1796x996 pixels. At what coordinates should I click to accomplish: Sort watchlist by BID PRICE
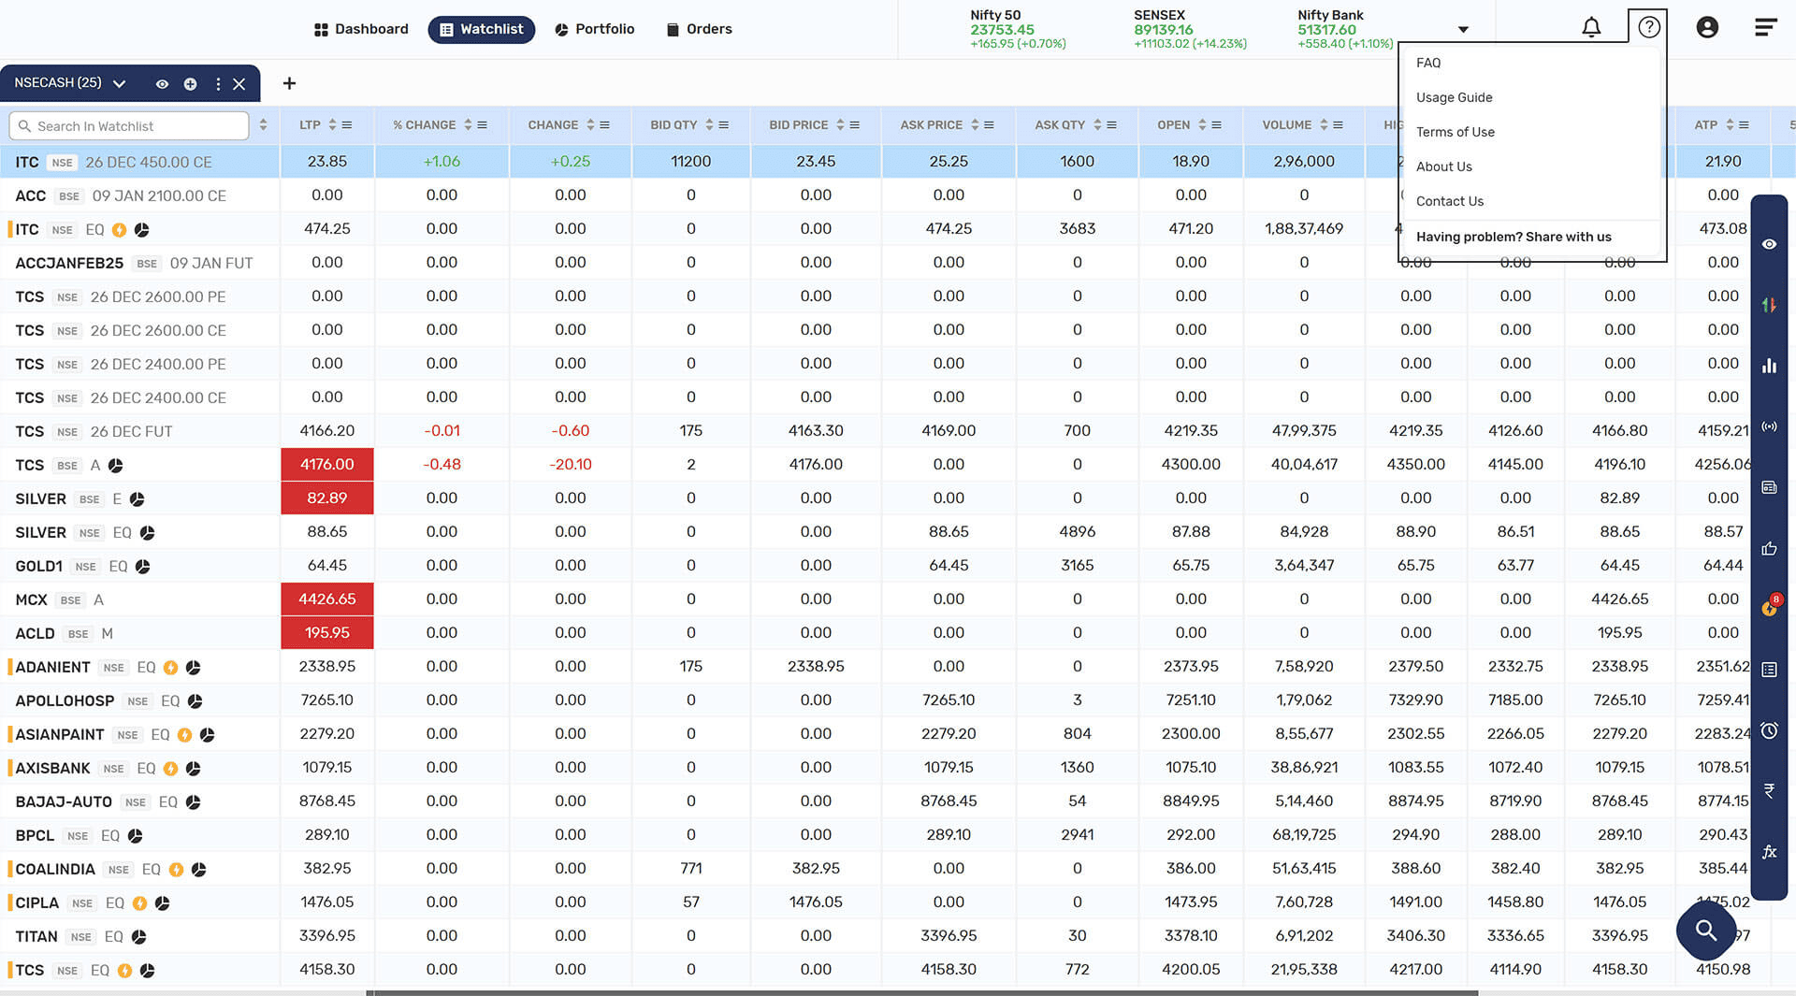[x=840, y=125]
